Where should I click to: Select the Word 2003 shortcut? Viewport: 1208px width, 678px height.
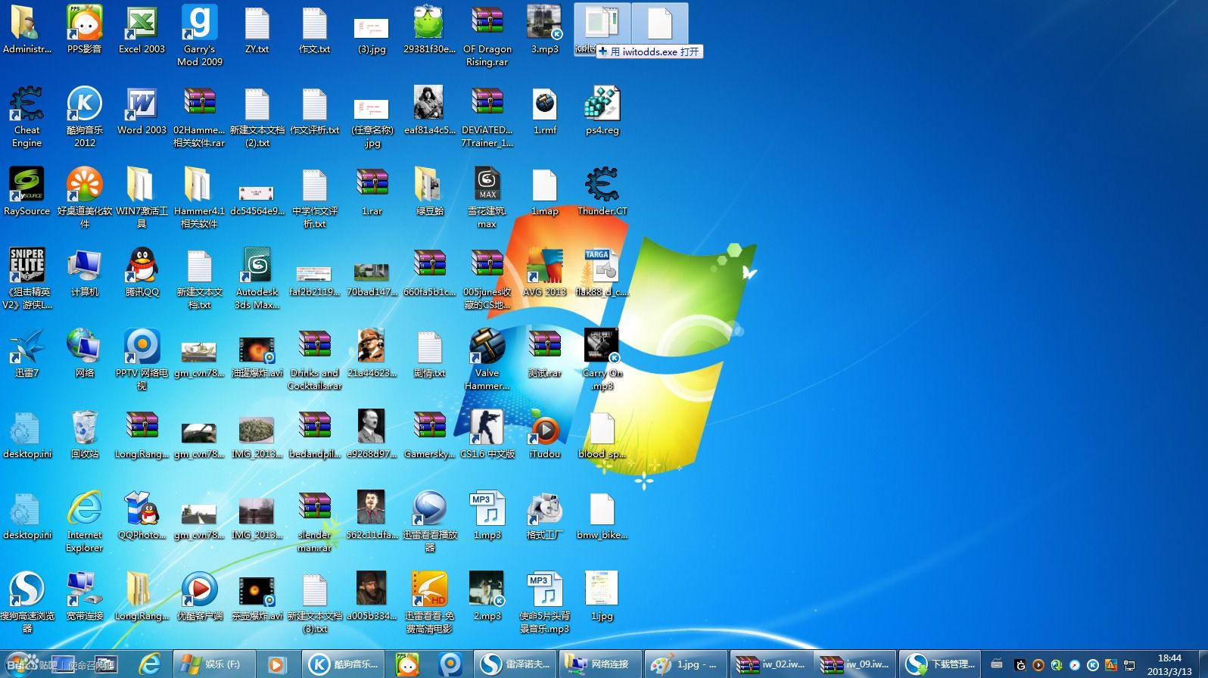point(142,110)
